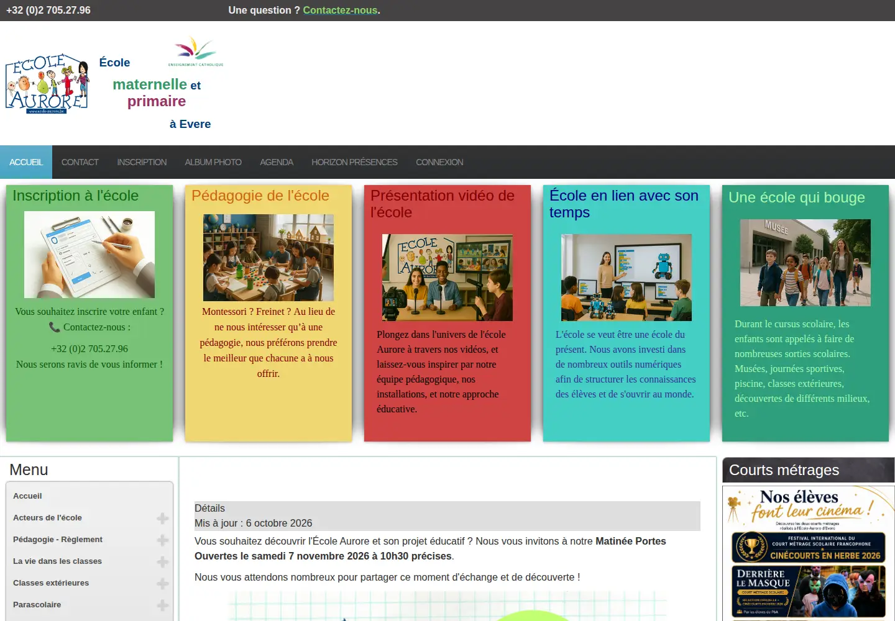
Task: Open the Agenda menu item
Action: [x=277, y=162]
